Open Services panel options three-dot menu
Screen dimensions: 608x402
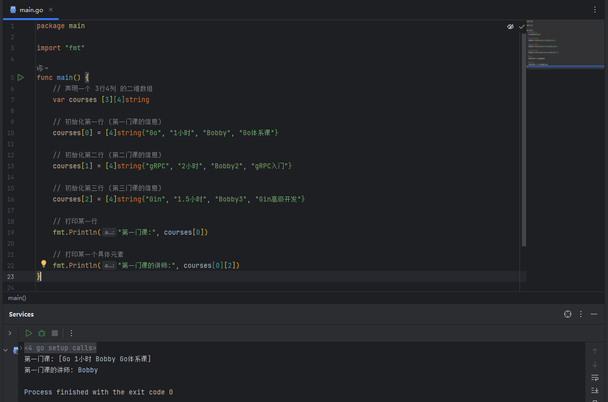(581, 314)
